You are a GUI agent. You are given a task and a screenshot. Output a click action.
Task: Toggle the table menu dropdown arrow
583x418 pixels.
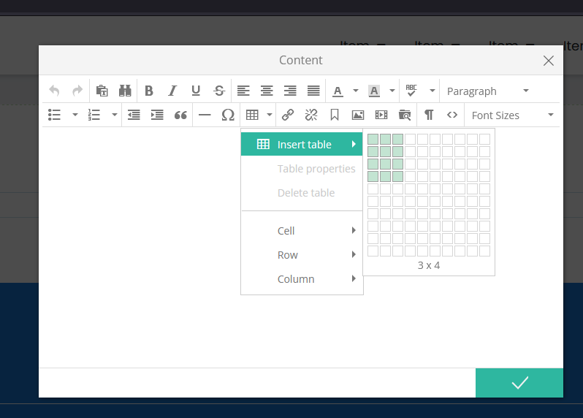[x=270, y=115]
